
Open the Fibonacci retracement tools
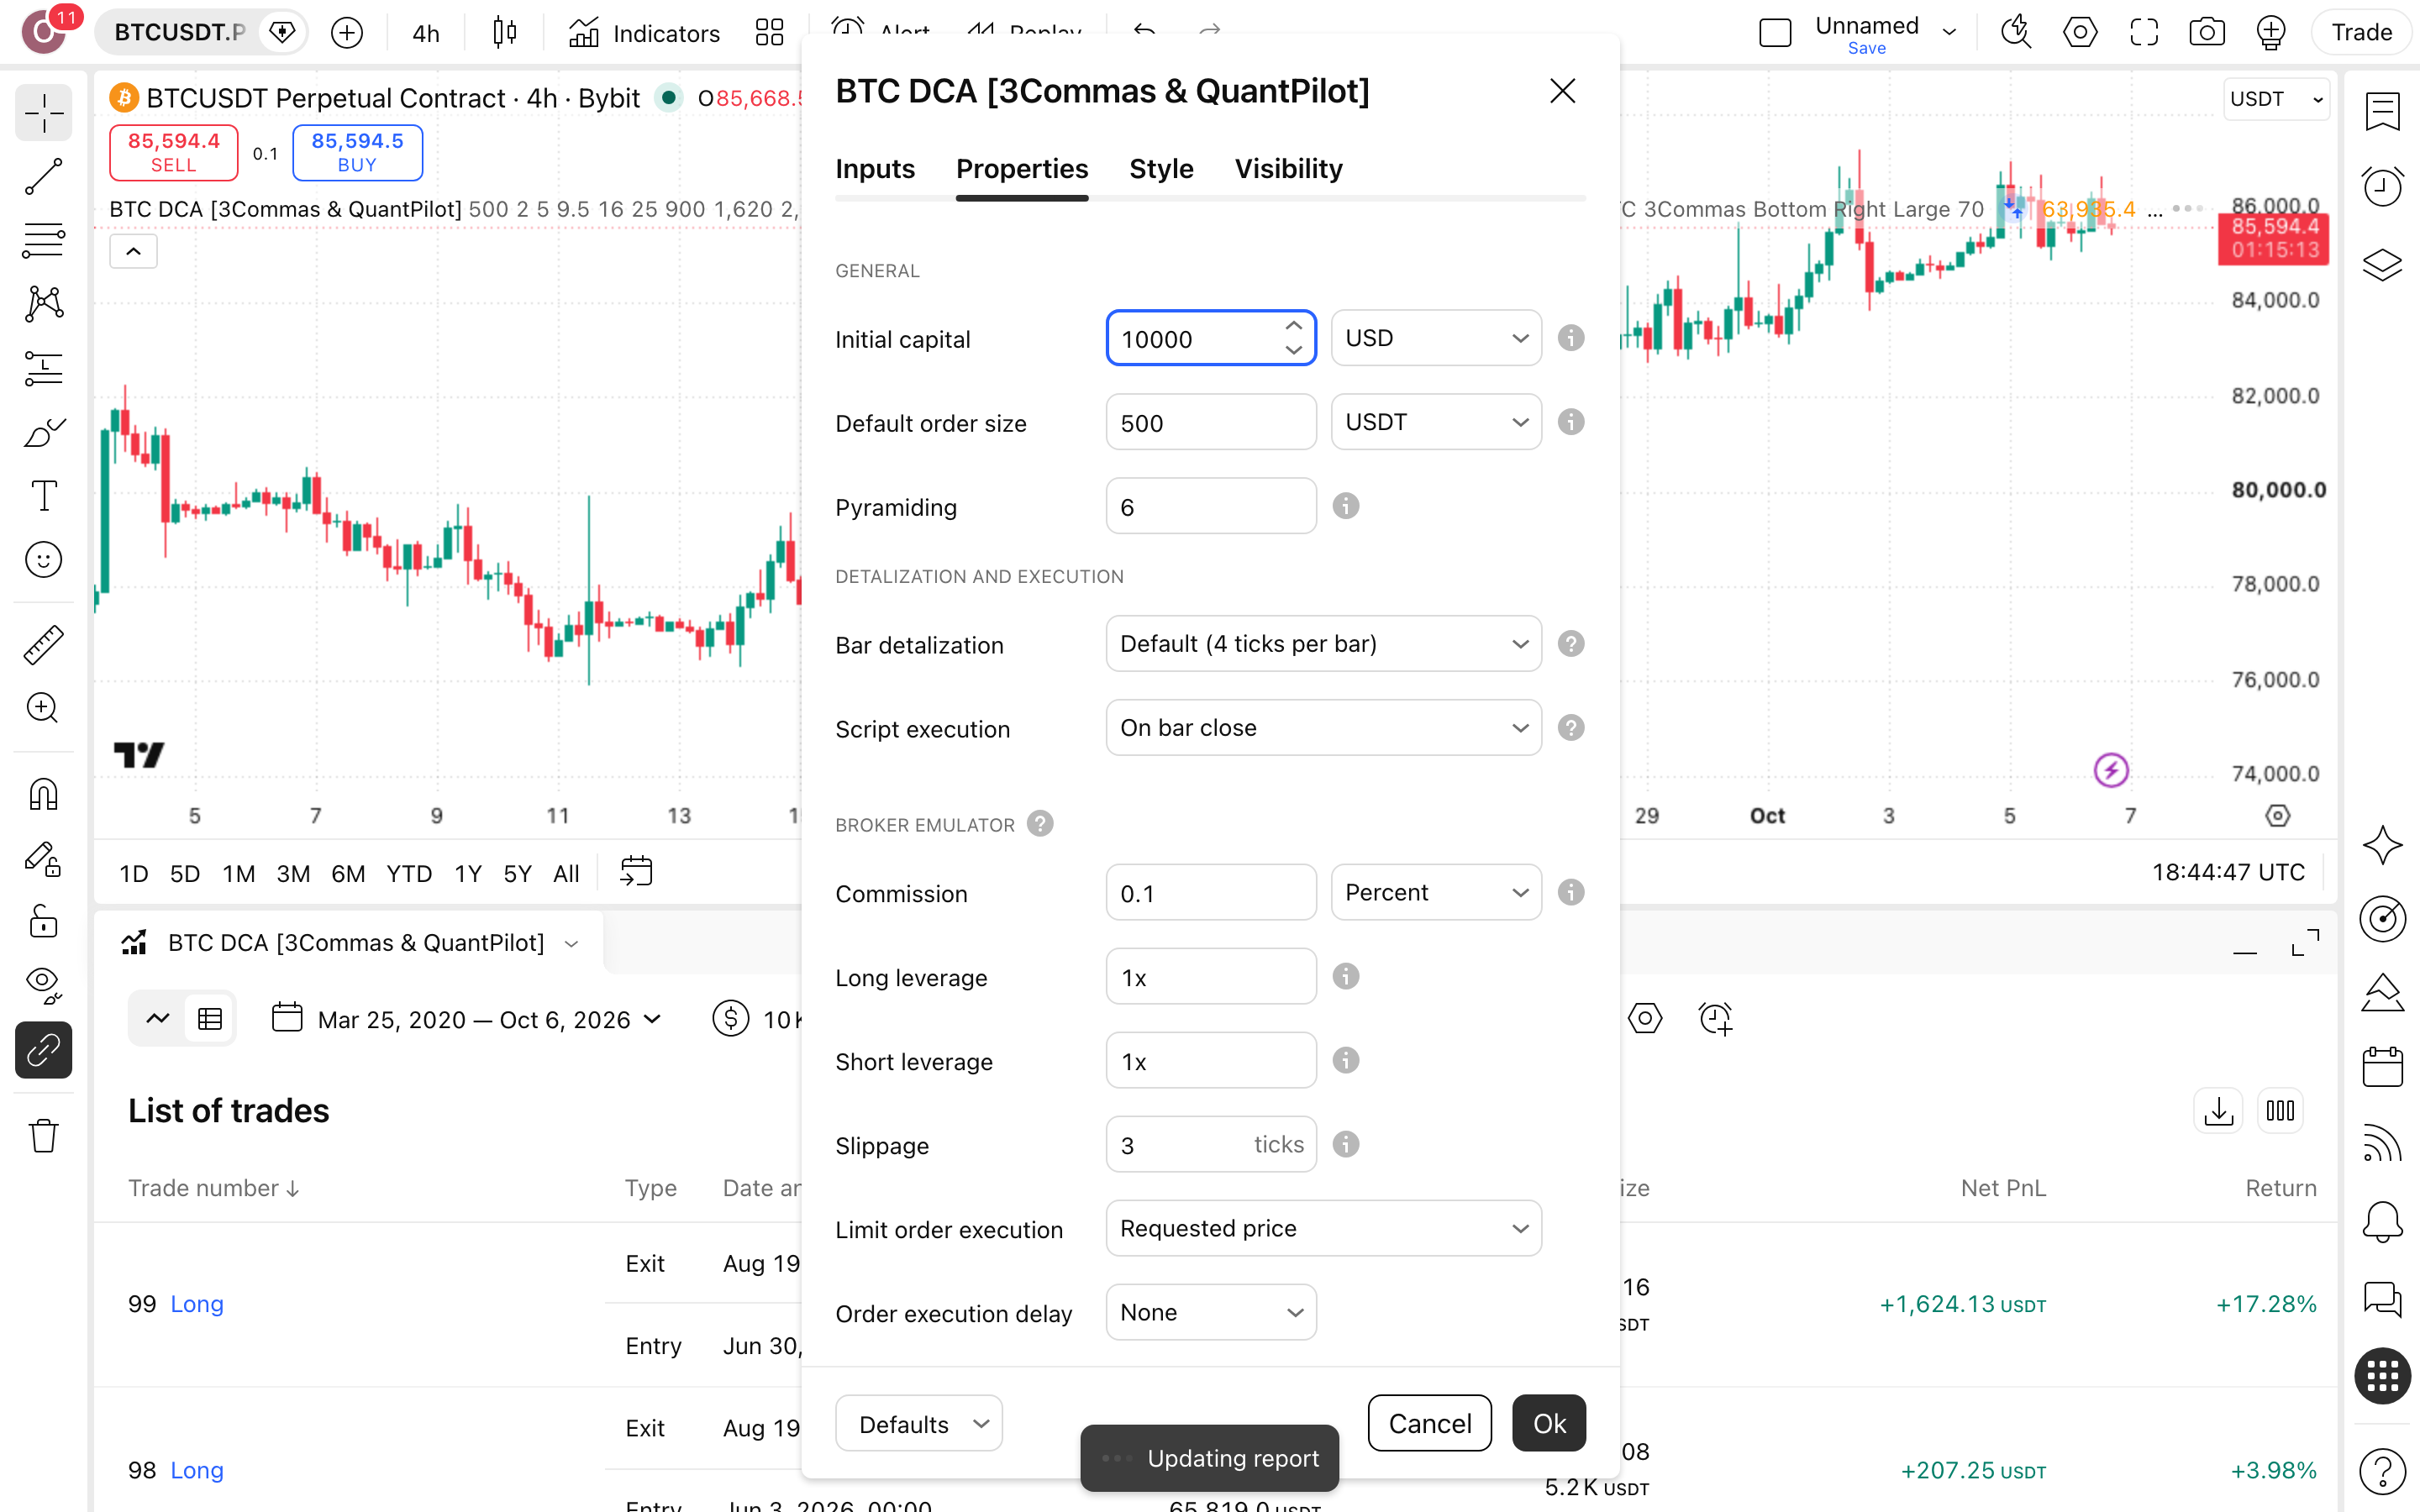[x=44, y=240]
